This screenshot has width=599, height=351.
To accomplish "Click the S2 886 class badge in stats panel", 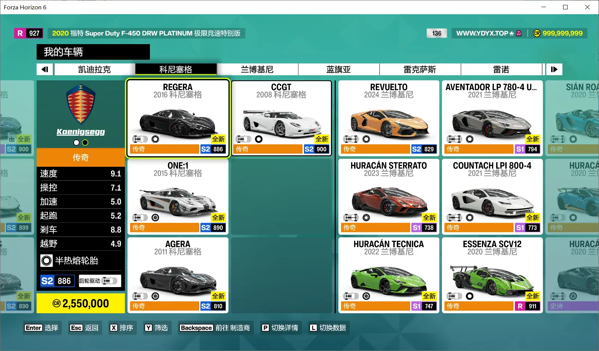I will click(x=58, y=281).
